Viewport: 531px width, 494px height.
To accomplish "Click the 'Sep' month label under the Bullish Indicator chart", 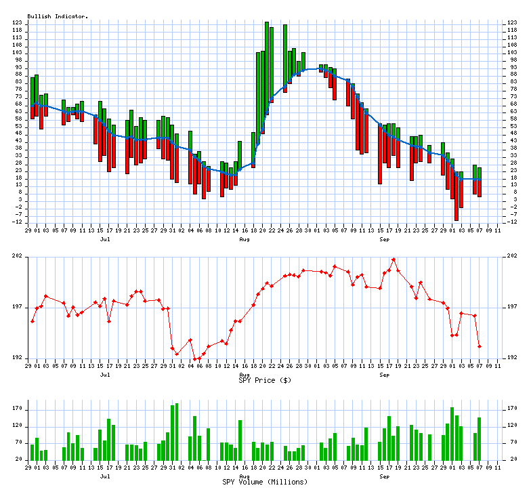I will [x=384, y=240].
